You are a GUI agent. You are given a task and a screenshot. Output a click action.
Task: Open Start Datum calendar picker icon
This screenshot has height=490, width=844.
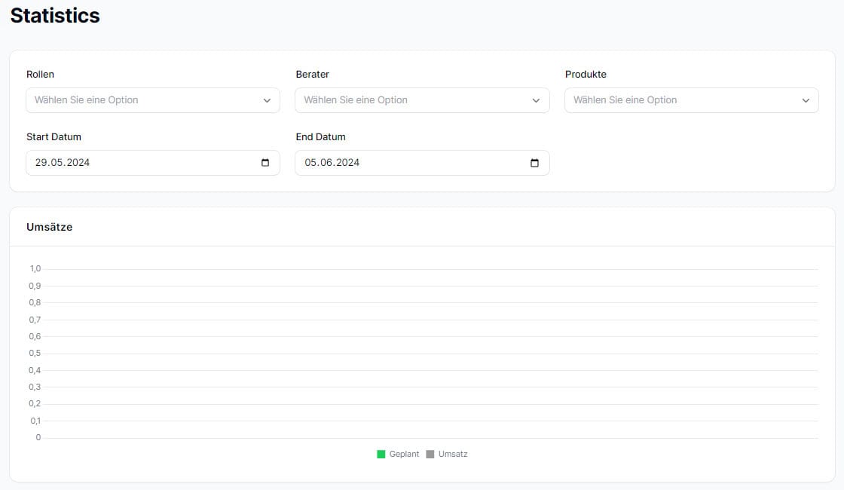click(265, 163)
